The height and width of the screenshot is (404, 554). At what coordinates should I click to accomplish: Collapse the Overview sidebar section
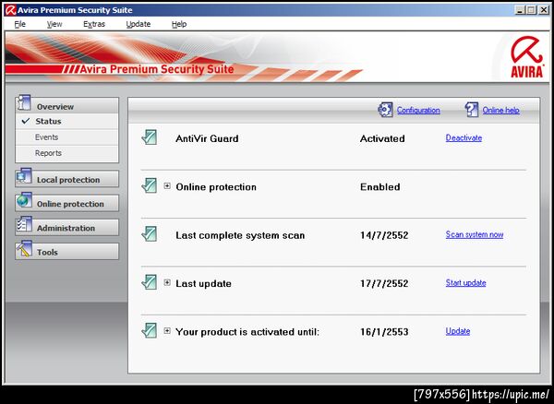[x=66, y=106]
